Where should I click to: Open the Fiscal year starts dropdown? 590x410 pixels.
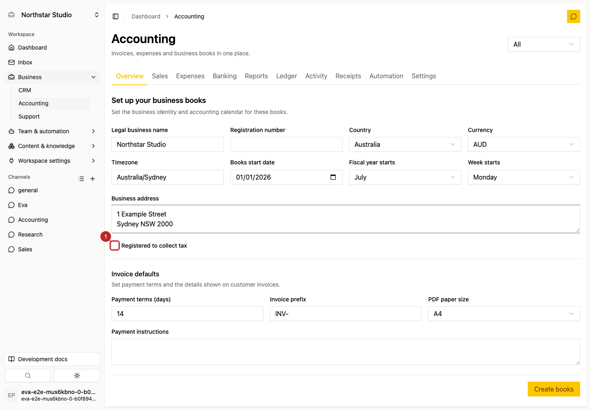[x=405, y=177]
